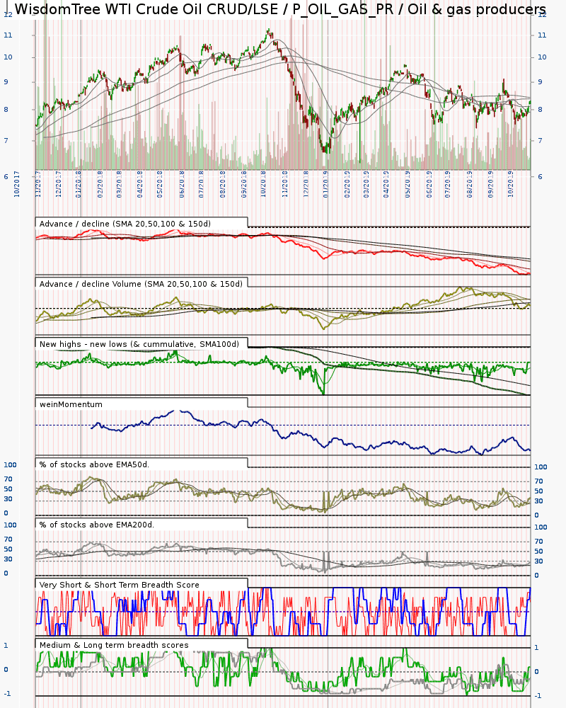Click the '05/2019' date tick label

[408, 184]
